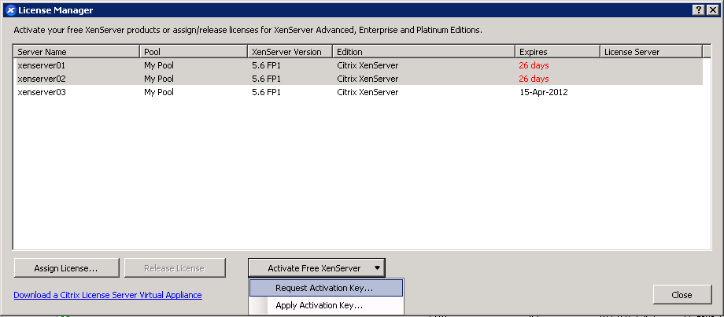Click the XenCenter icon in the title bar
724x317 pixels.
[x=11, y=10]
